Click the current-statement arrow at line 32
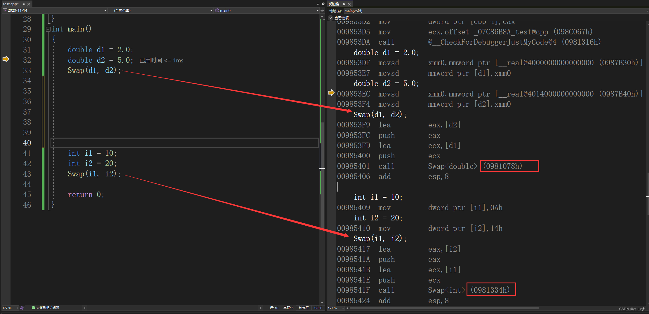This screenshot has height=314, width=649. point(6,59)
